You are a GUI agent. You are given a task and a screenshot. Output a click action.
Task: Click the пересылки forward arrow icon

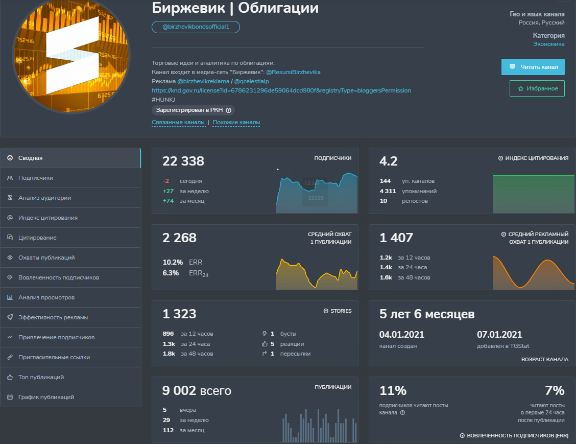(265, 354)
